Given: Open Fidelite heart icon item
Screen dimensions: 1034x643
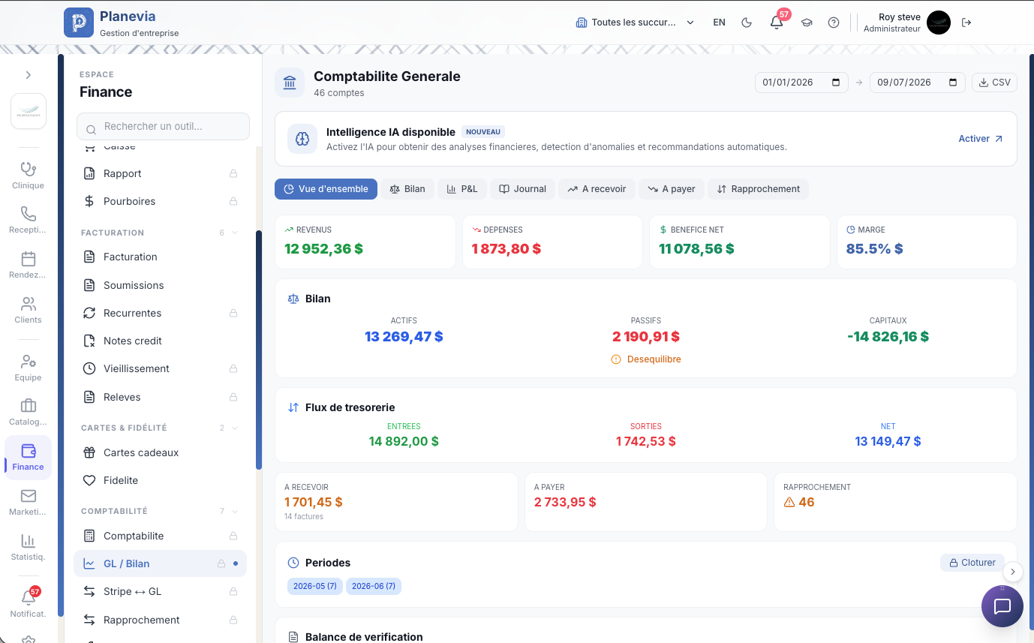Looking at the screenshot, I should coord(161,480).
